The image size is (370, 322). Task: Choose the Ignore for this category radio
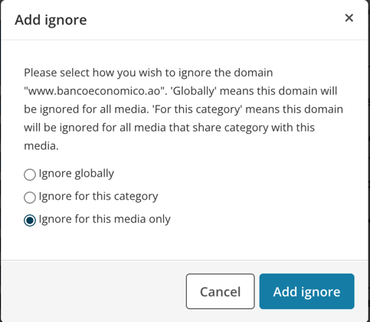30,197
